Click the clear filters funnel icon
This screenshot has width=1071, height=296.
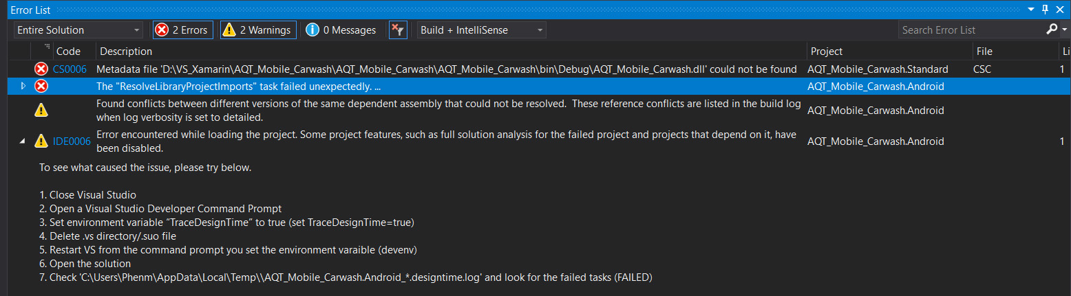[x=398, y=30]
